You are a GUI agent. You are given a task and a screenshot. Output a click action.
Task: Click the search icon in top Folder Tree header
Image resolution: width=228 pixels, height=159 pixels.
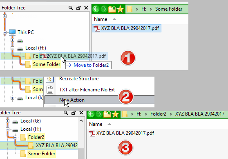[71, 8]
